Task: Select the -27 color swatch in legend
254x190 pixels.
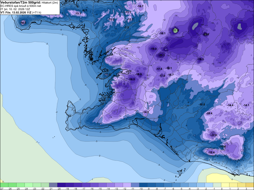Action: (4, 185)
